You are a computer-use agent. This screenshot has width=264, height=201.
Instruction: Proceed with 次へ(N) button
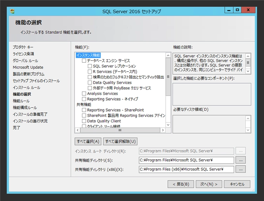pos(209,184)
